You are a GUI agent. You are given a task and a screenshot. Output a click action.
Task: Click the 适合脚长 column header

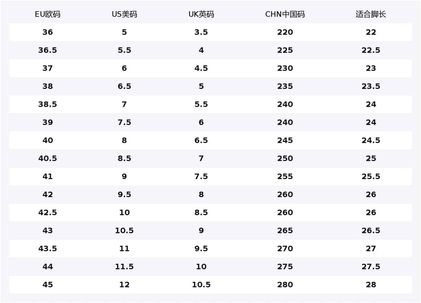pyautogui.click(x=370, y=14)
